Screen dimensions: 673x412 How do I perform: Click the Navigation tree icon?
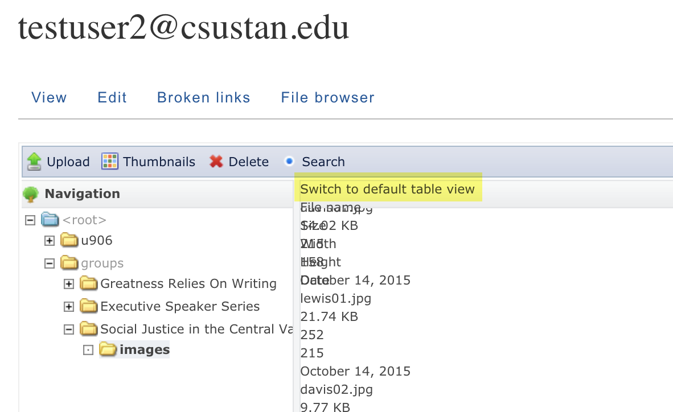(31, 194)
